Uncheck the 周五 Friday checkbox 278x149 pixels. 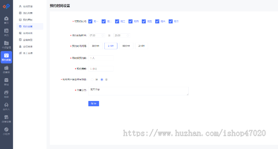point(144,21)
